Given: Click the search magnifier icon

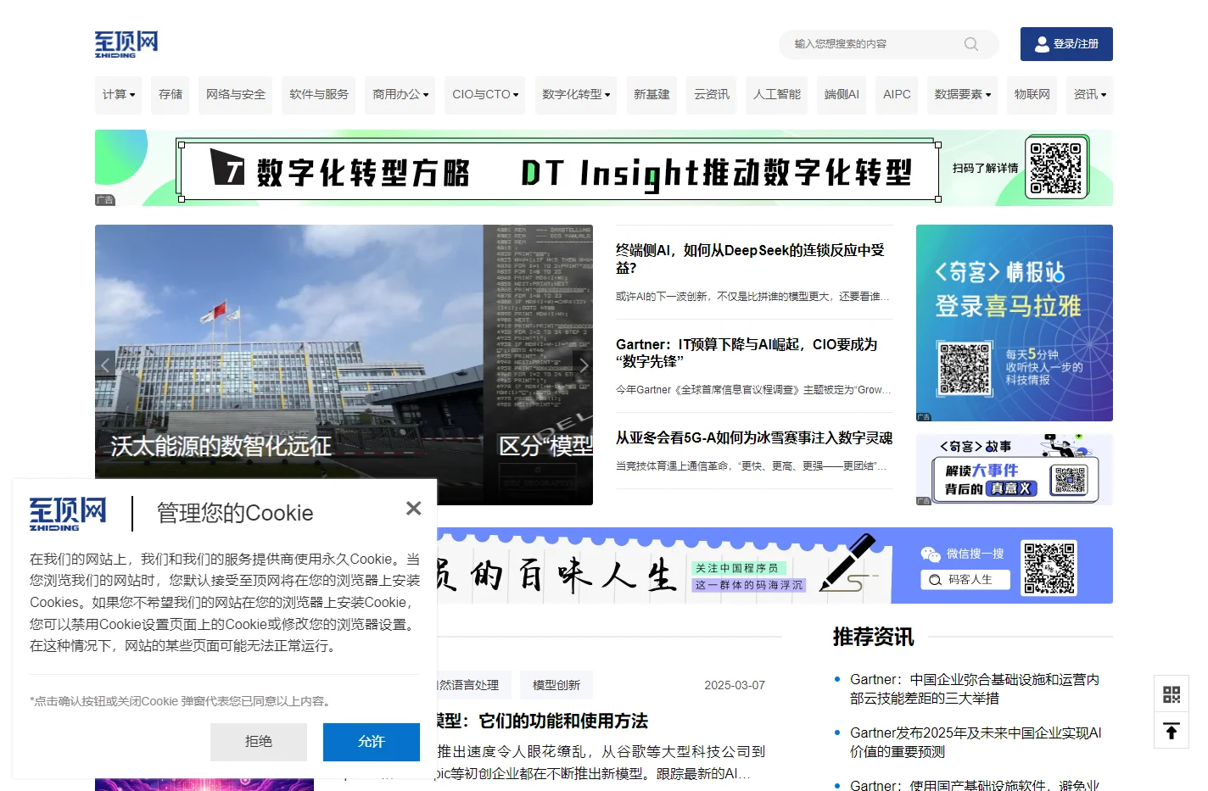Looking at the screenshot, I should coord(971,44).
